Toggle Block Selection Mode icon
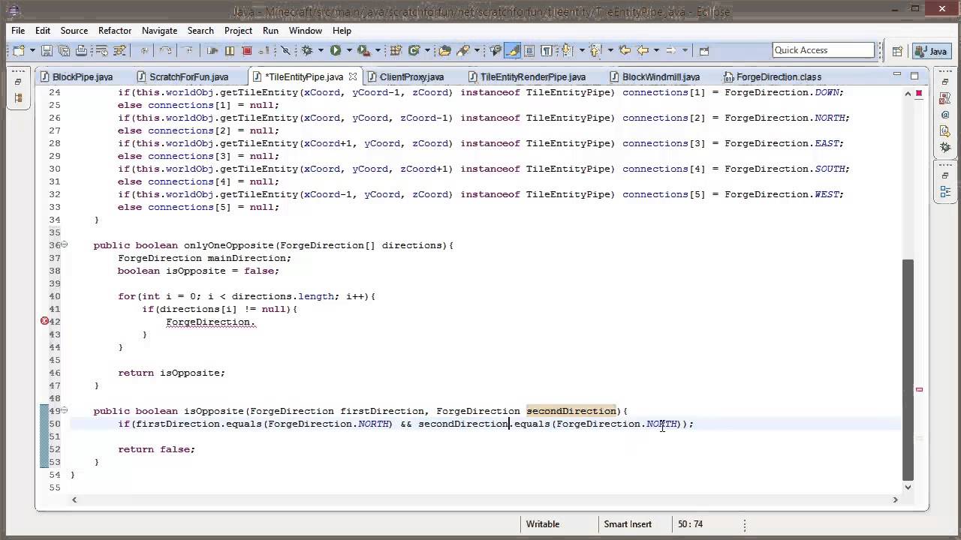Viewport: 961px width, 540px height. pyautogui.click(x=529, y=50)
